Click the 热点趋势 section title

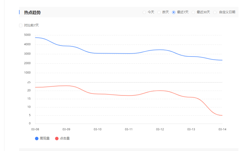(32, 12)
